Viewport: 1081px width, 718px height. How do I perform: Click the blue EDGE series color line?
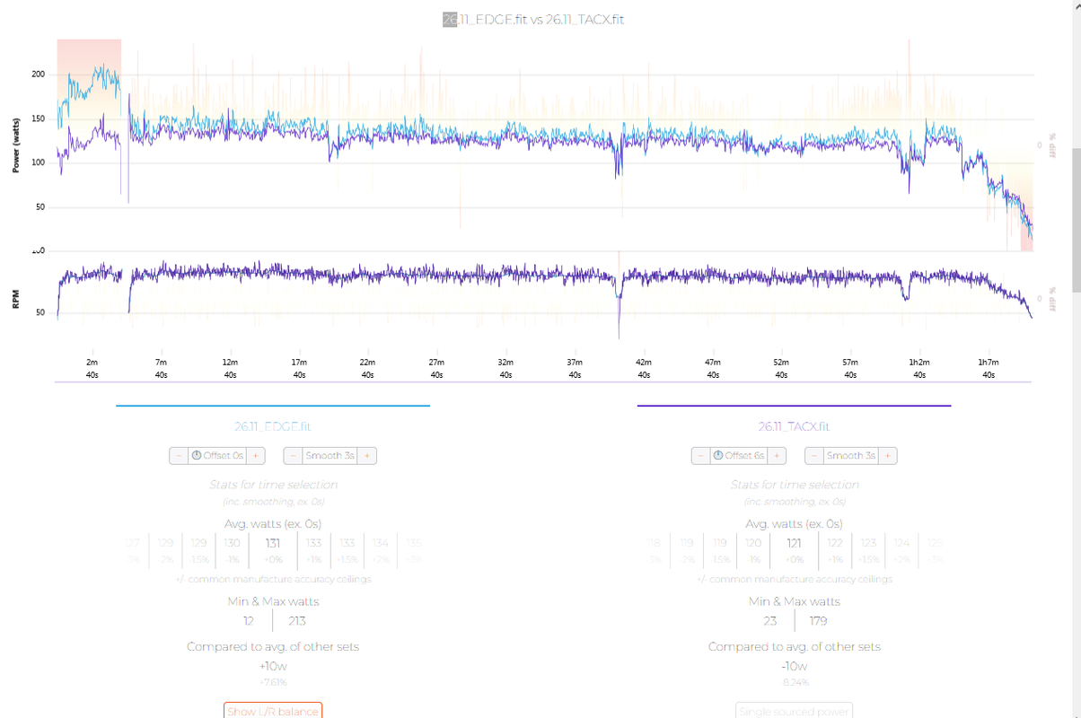[x=273, y=406]
